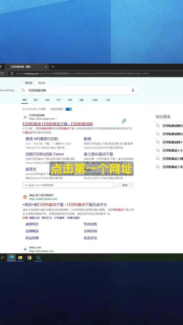This screenshot has height=325, width=183.
Task: Click search icon beside 打印机驱动大全 suggestion
Action: tap(158, 150)
